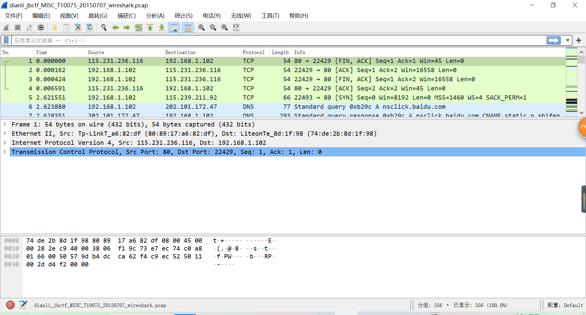Open the 文件(F) menu
This screenshot has width=586, height=315.
[x=14, y=16]
